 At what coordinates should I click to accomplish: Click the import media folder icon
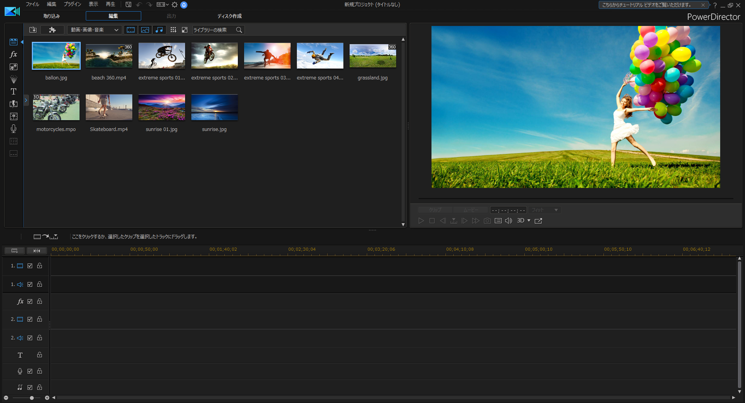pyautogui.click(x=33, y=30)
